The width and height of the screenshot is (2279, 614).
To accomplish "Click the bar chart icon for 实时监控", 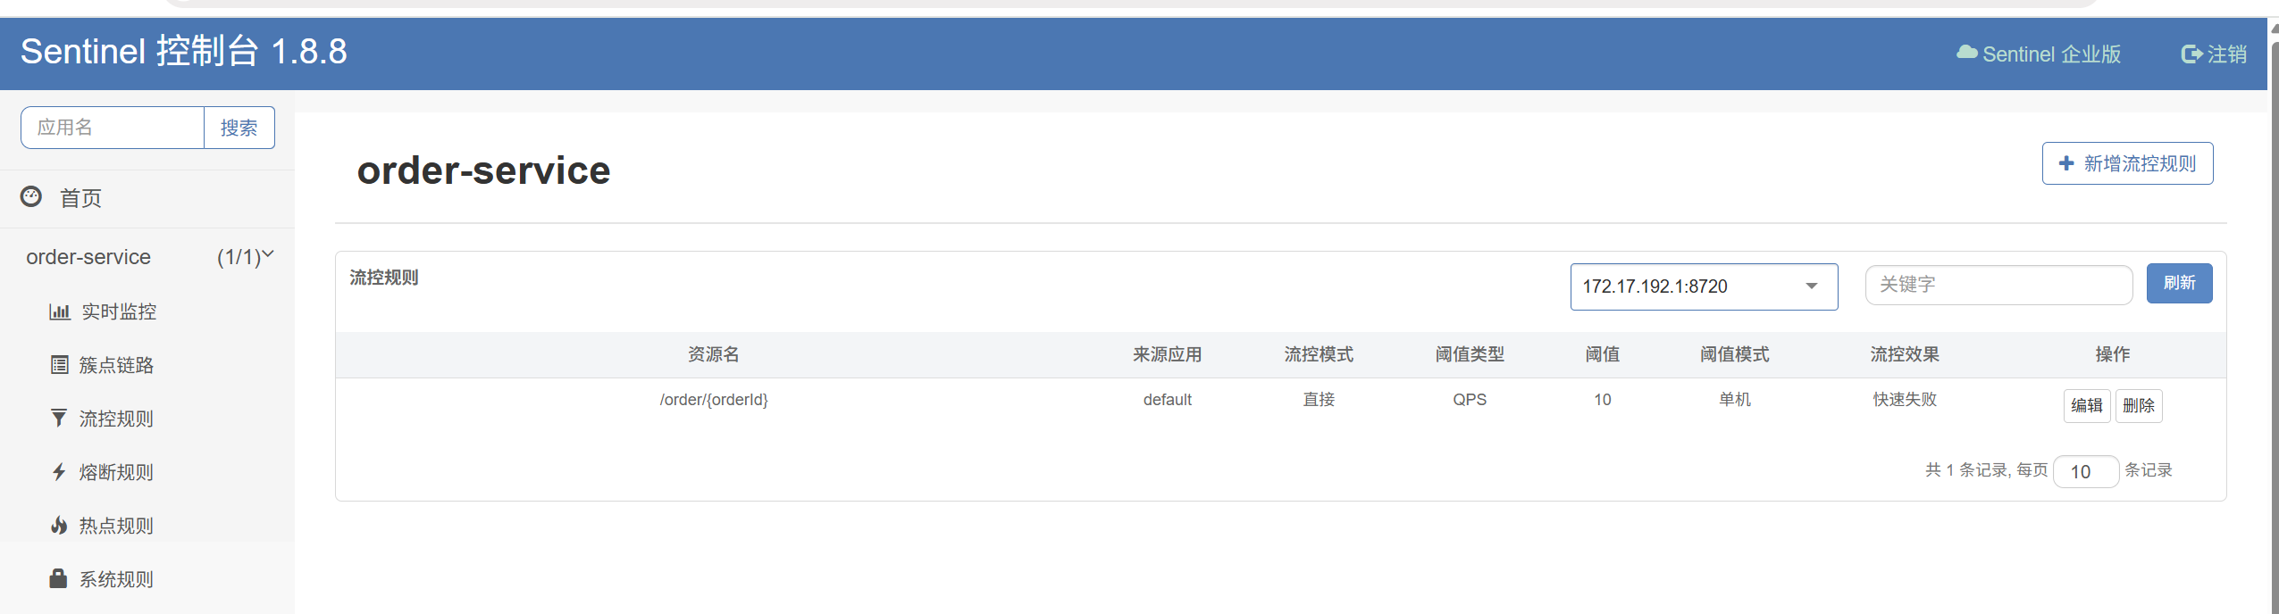I will click(60, 311).
